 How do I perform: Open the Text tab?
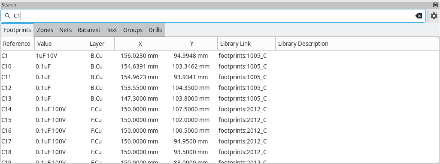tap(112, 30)
